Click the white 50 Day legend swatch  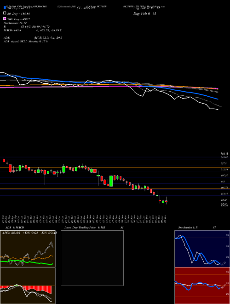pyautogui.click(x=5, y=13)
